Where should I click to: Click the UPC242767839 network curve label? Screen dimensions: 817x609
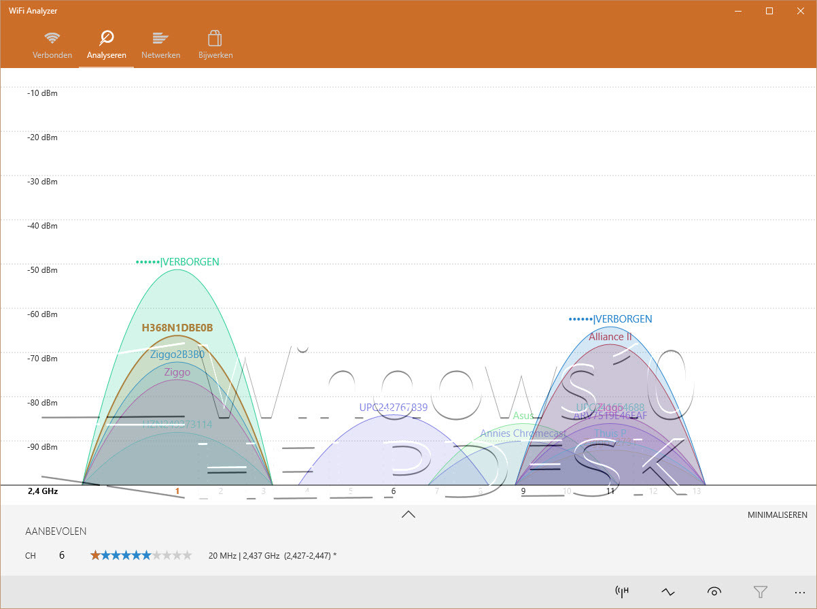point(394,408)
